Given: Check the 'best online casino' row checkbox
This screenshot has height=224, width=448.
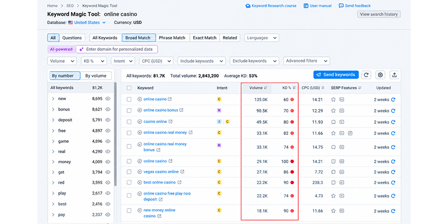Looking at the screenshot, I should click(129, 183).
